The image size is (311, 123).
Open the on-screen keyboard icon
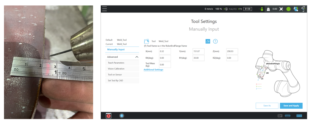(299, 116)
